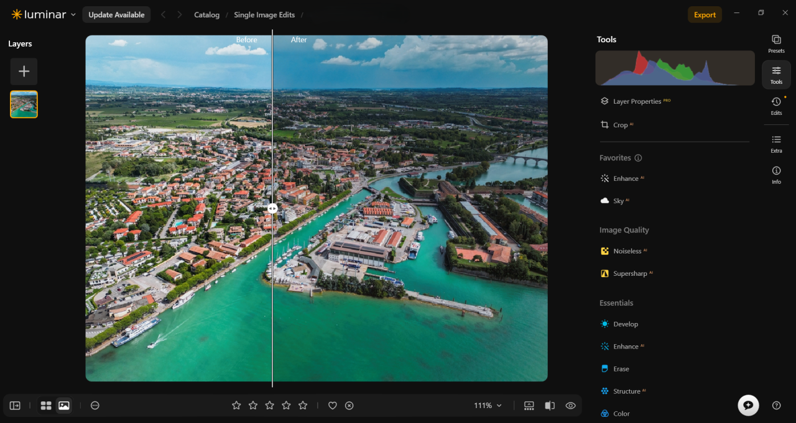Open the Luminar logo dropdown menu
Viewport: 796px width, 423px height.
coord(44,14)
